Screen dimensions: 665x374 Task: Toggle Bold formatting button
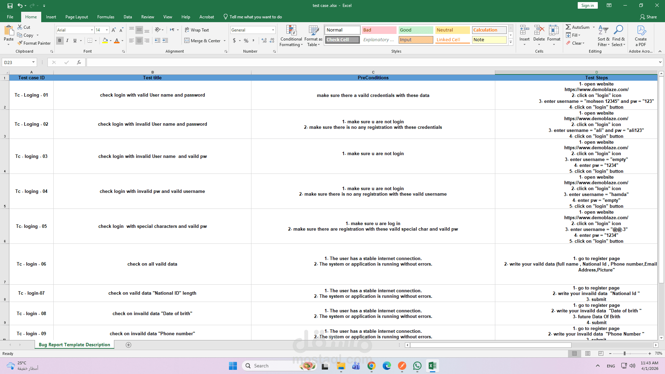tap(60, 41)
